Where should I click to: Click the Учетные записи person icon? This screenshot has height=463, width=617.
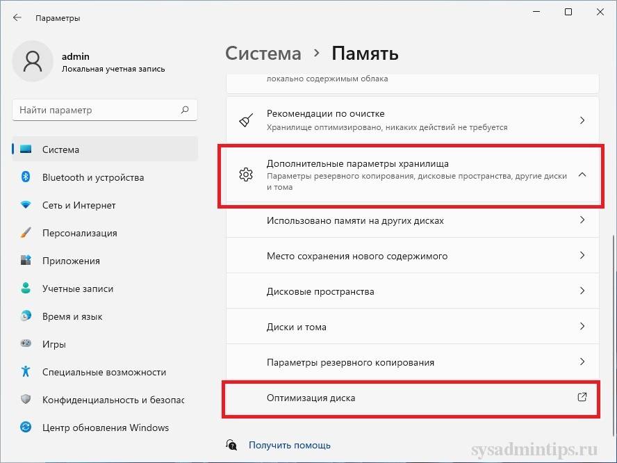pos(26,289)
